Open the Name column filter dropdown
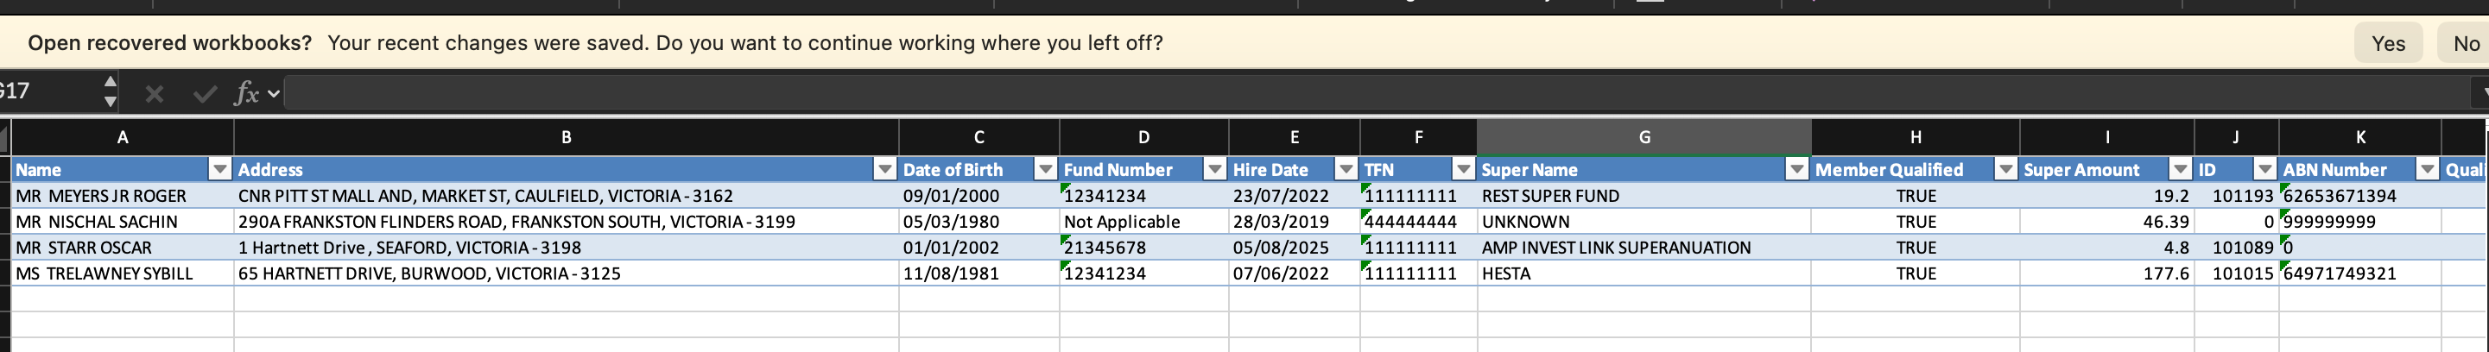 [x=219, y=170]
